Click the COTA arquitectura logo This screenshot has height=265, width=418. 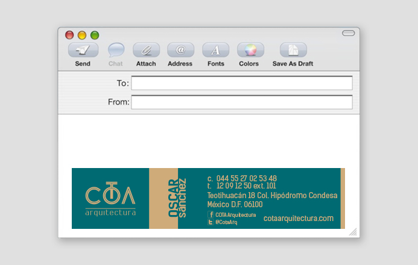(x=110, y=199)
